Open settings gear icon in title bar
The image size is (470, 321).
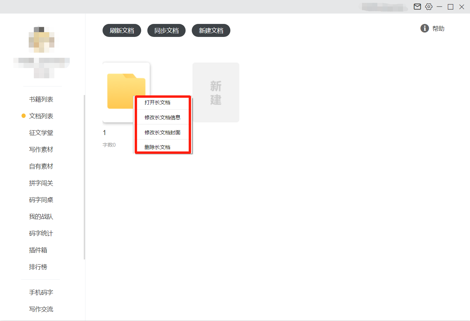pos(429,6)
